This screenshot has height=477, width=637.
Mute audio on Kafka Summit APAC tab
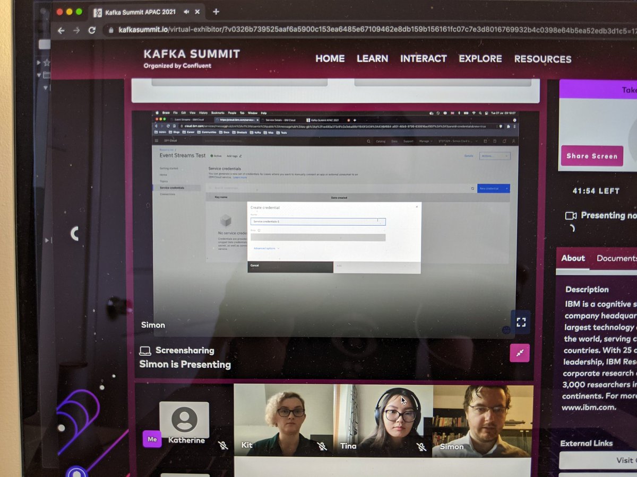click(186, 12)
